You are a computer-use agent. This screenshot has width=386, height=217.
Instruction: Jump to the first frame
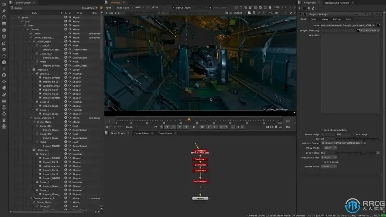(x=167, y=127)
